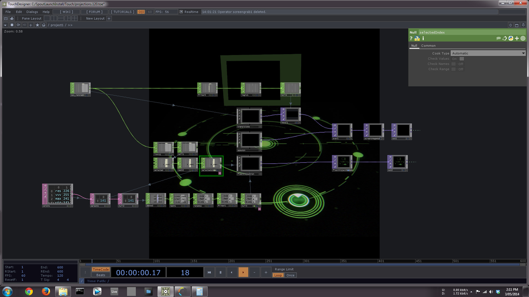Open the TUTORIALS link button
529x297 pixels.
[x=122, y=12]
